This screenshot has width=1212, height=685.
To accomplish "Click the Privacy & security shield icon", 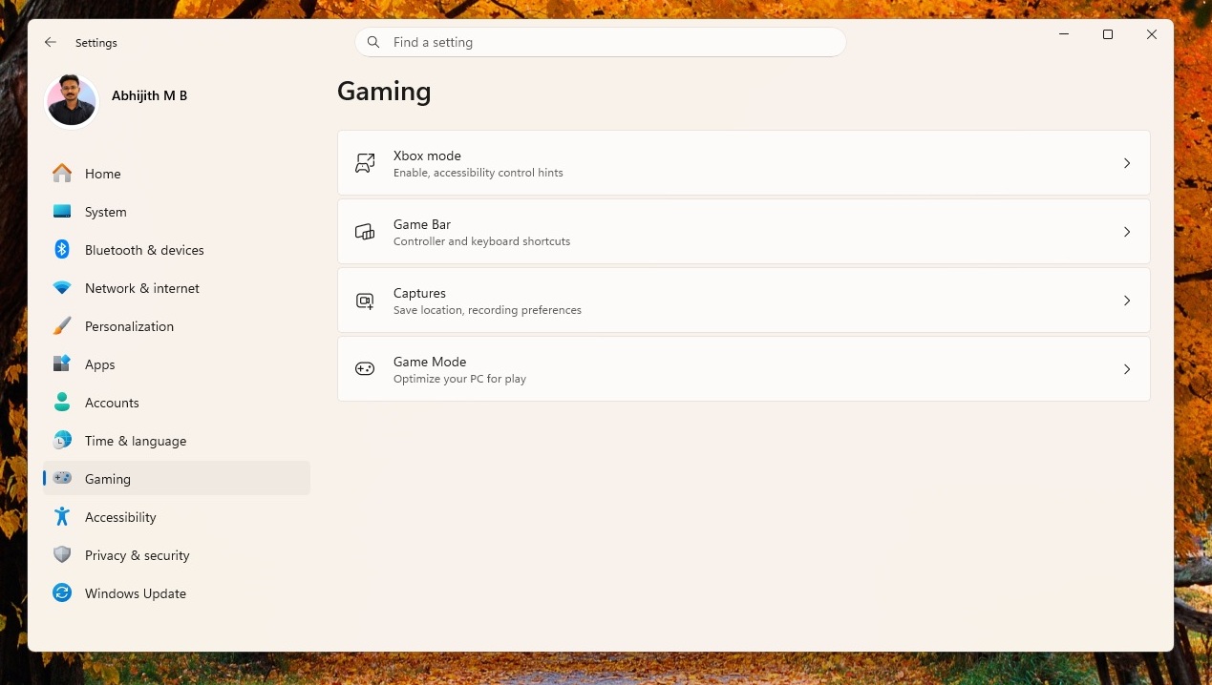I will 62,555.
